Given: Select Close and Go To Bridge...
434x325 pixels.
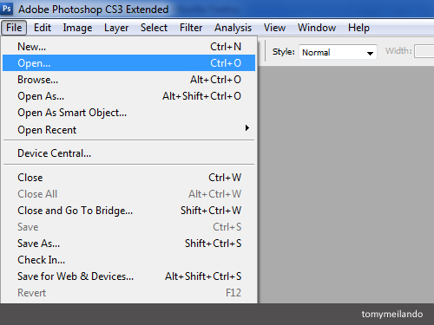Looking at the screenshot, I should click(128, 211).
